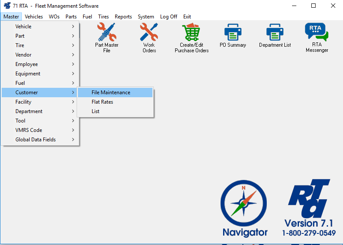Viewport: 343px width, 245px height.
Task: Select List in the Customer submenu
Action: coord(95,111)
